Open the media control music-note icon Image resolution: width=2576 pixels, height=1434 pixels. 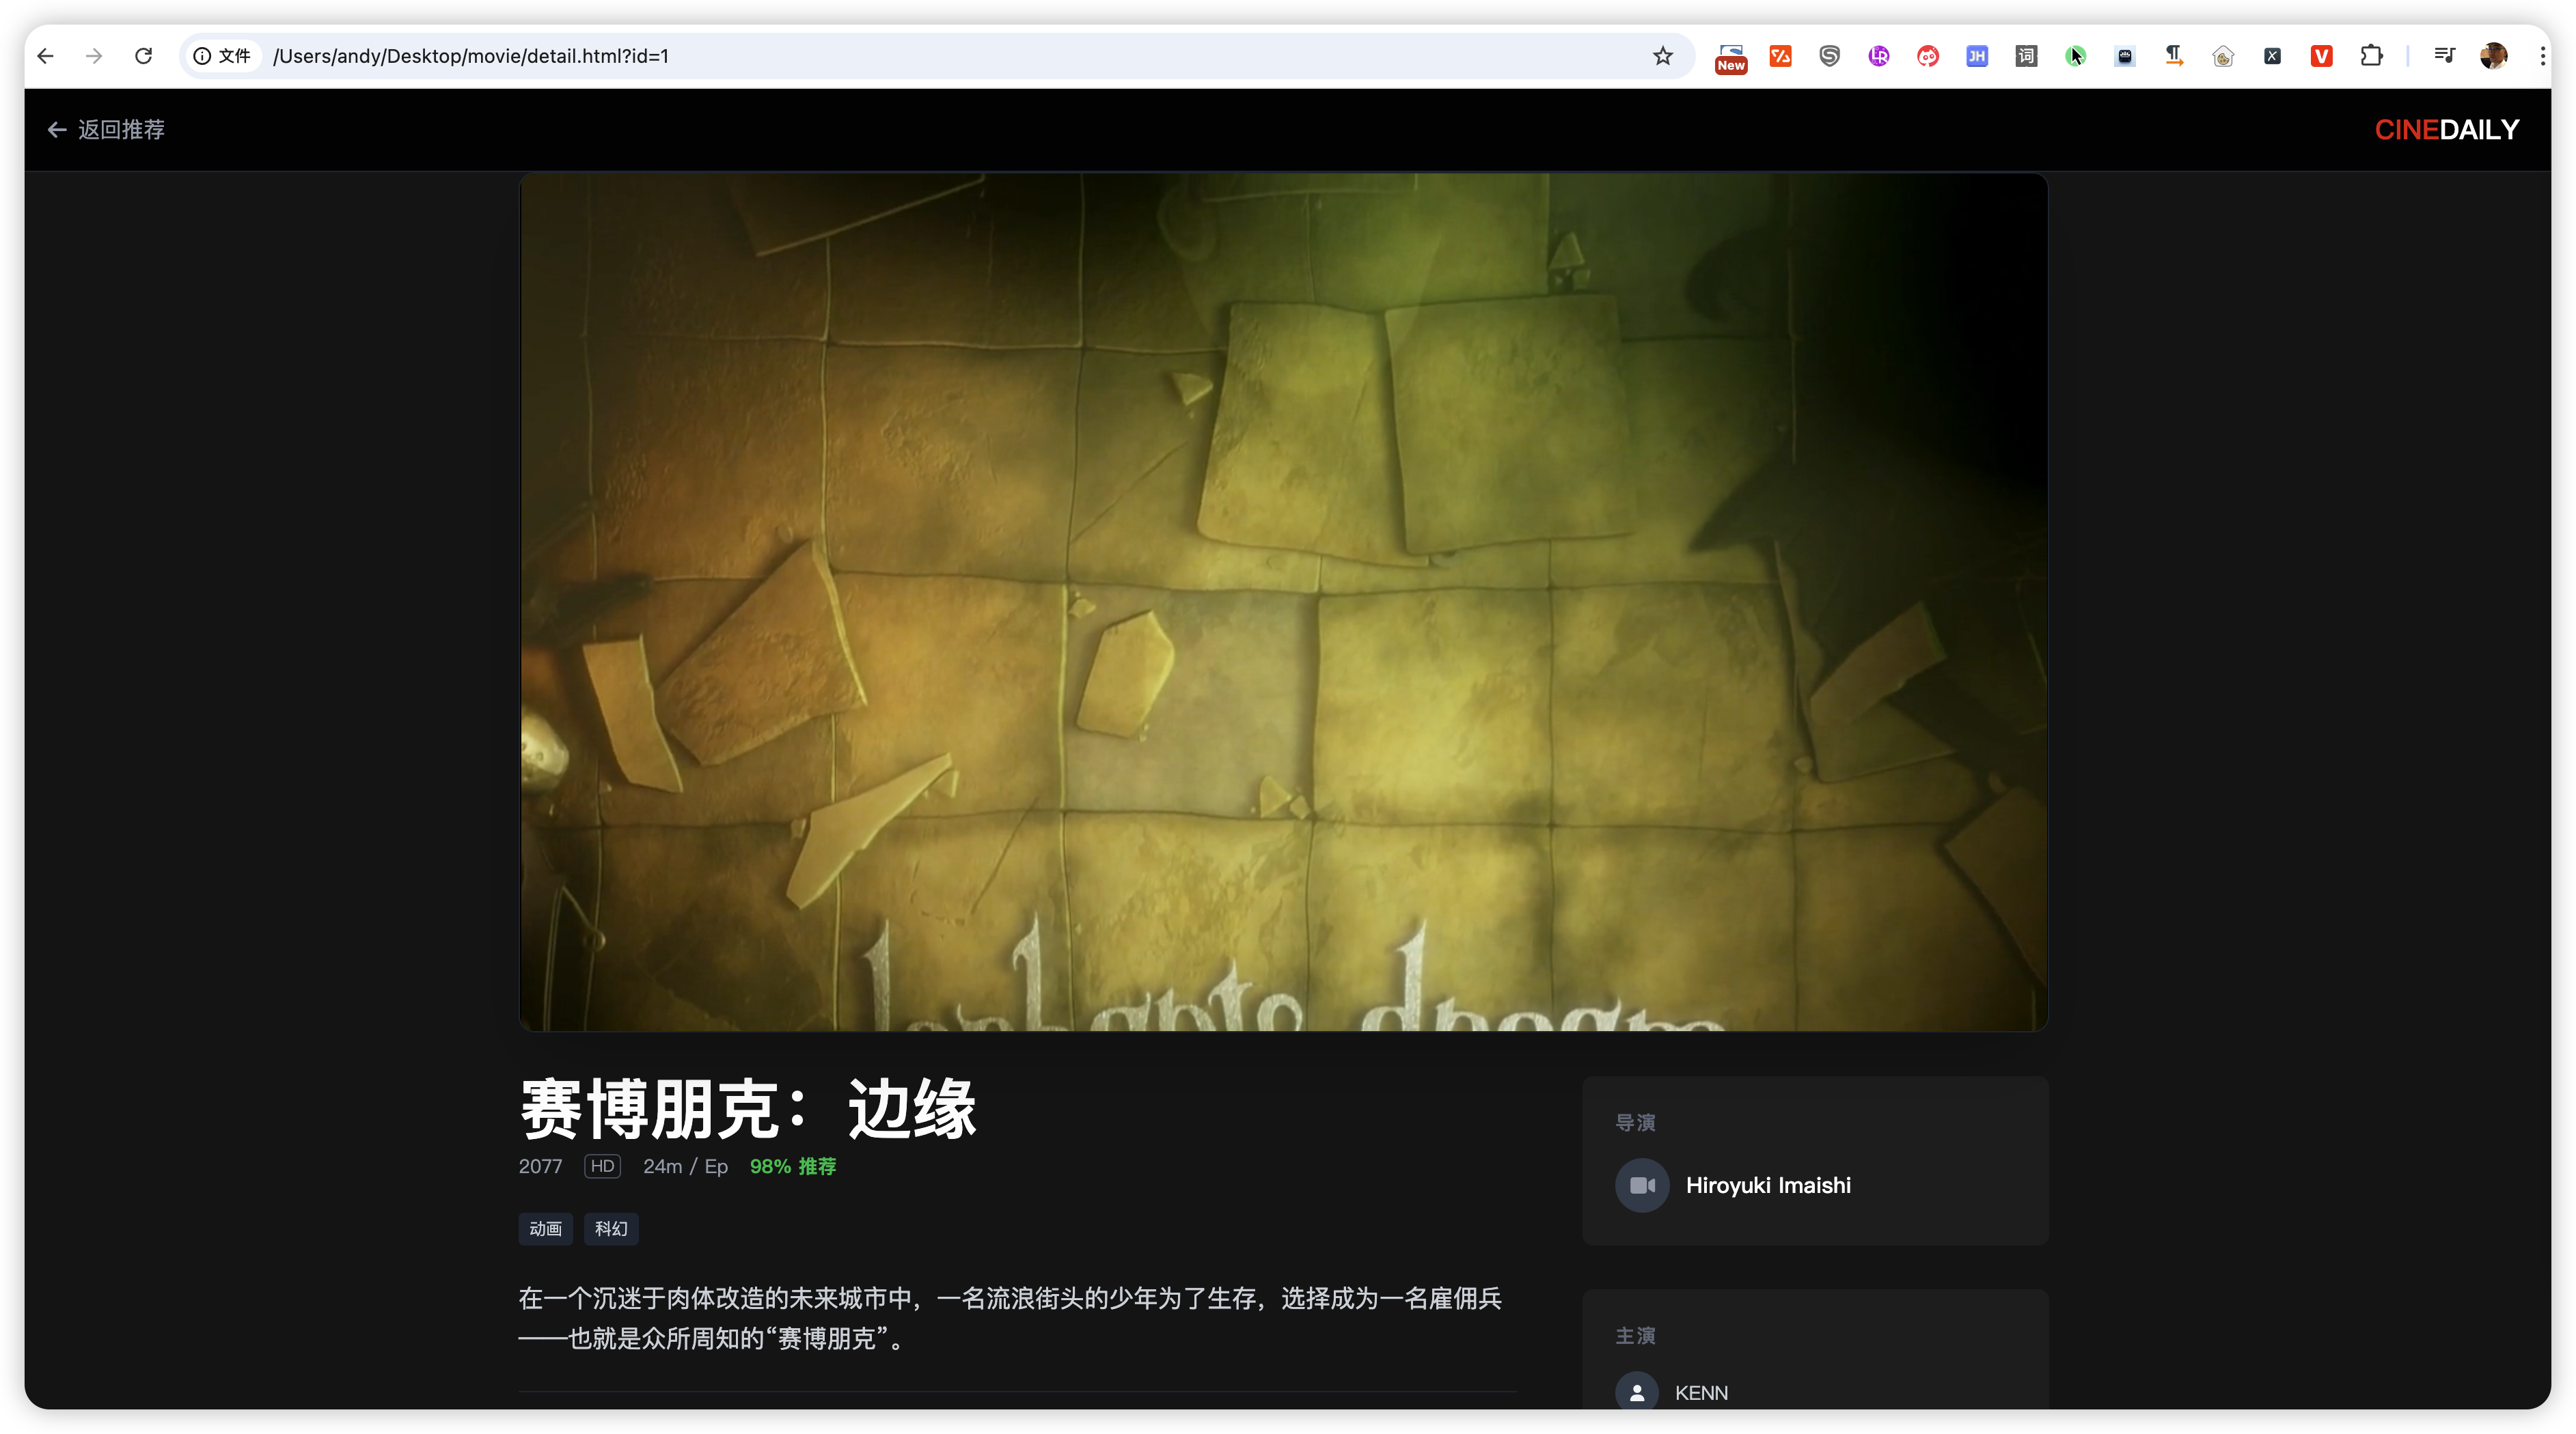pos(2444,56)
